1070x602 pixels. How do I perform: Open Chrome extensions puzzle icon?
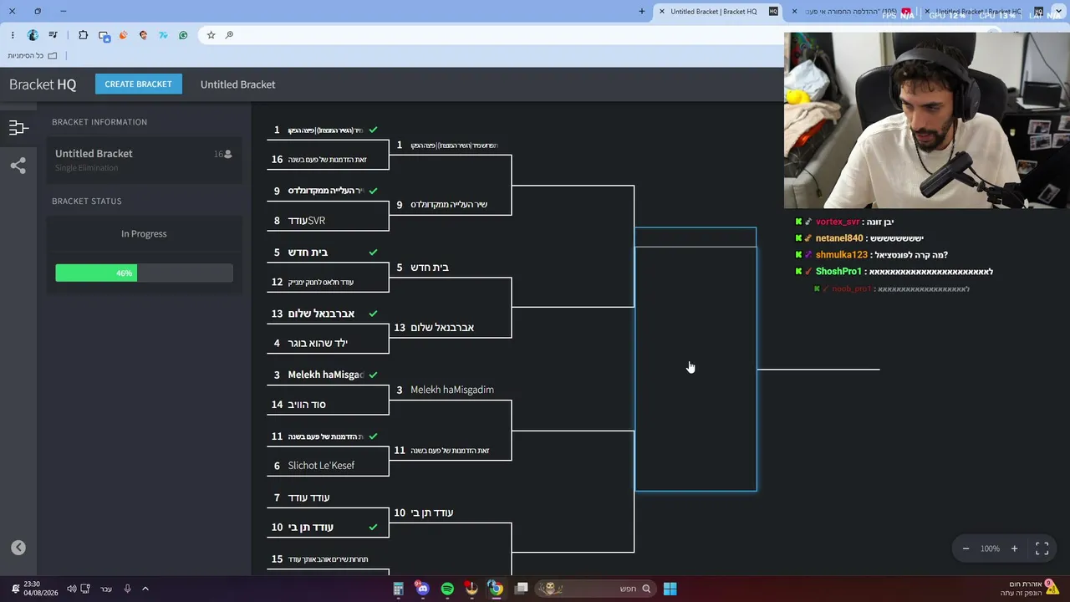pos(83,35)
